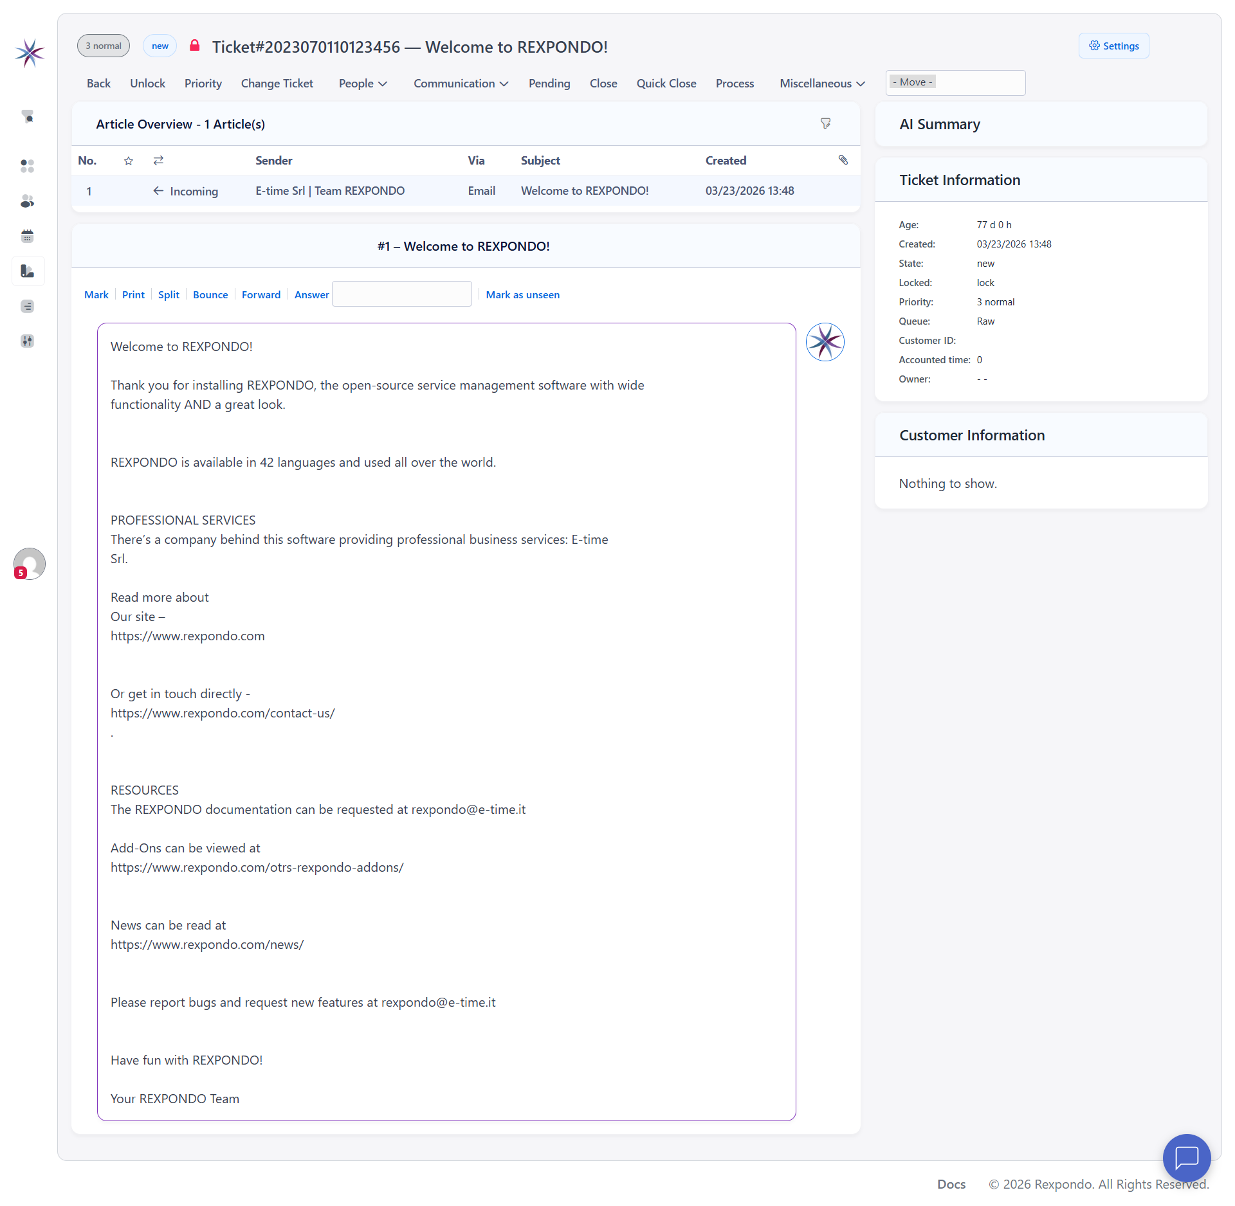1235x1206 pixels.
Task: Select Close in ticket menu
Action: (x=603, y=84)
